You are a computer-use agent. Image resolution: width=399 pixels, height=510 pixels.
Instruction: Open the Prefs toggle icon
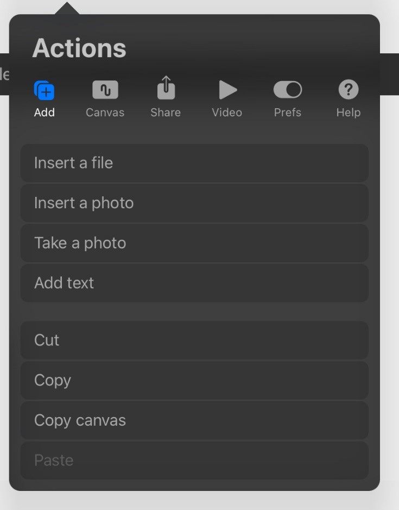(287, 90)
